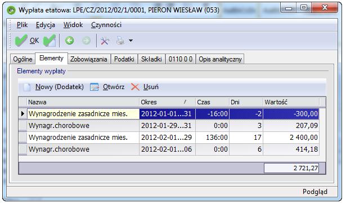Click the Usuń button
The width and height of the screenshot is (346, 203).
click(151, 87)
